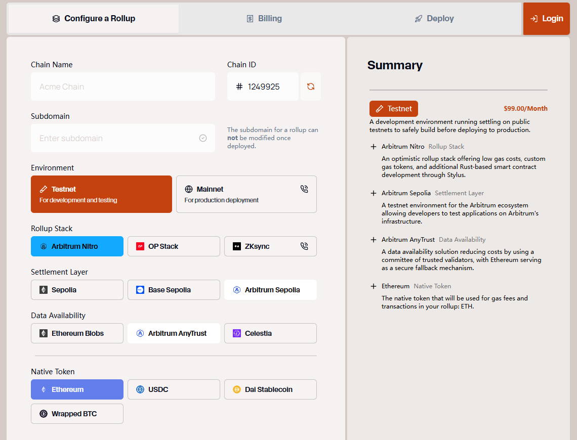Click the Celestia purple logo icon
Screen dimensions: 577x440
(x=237, y=333)
